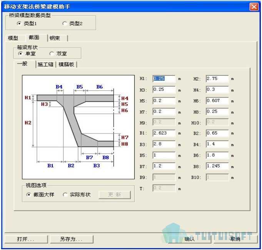Click the B6 label in the section diagram
Image resolution: width=262 pixels, height=250 pixels.
100,87
